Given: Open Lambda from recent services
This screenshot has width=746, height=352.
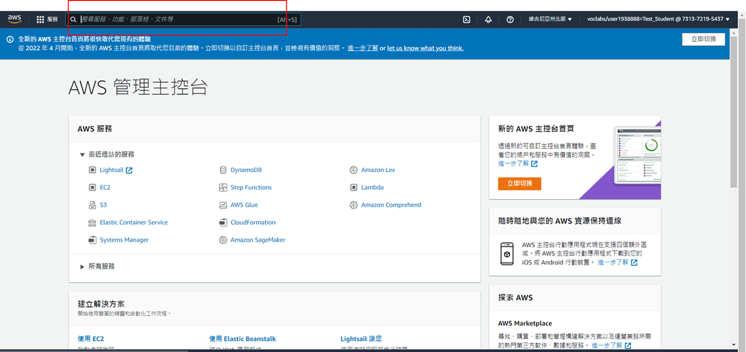Looking at the screenshot, I should coord(372,187).
